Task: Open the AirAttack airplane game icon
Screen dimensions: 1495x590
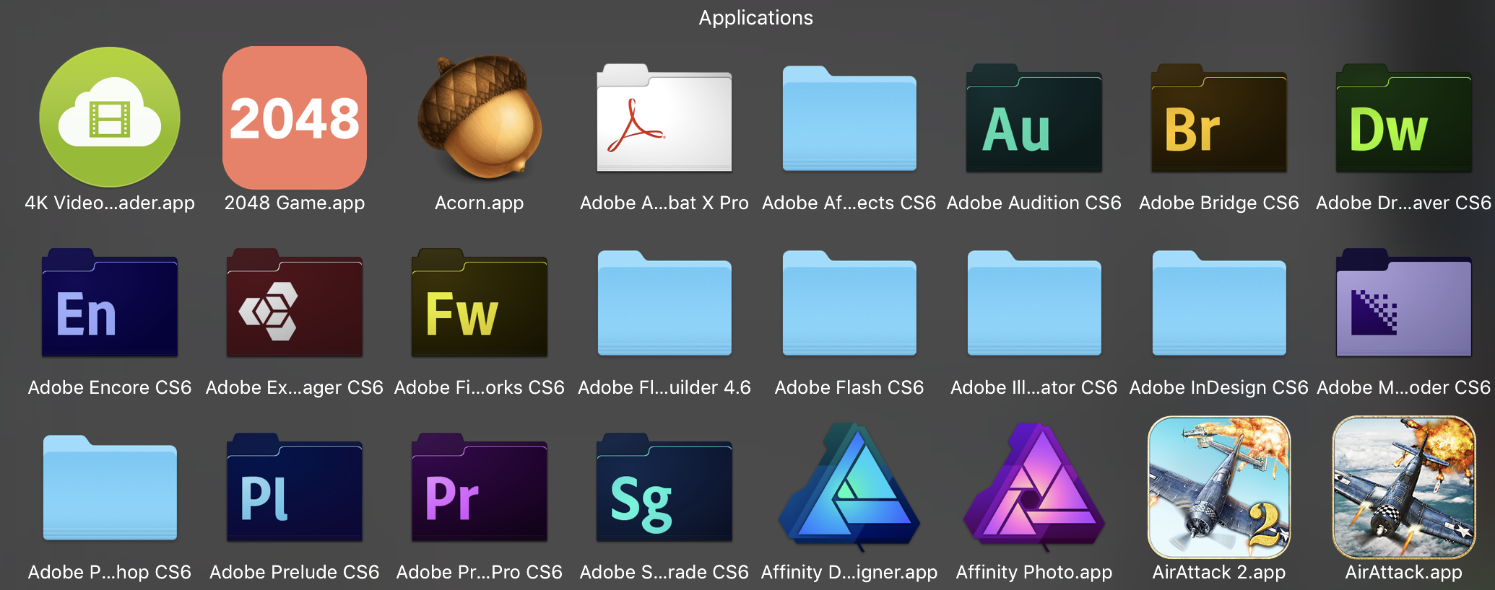Action: (x=1404, y=488)
